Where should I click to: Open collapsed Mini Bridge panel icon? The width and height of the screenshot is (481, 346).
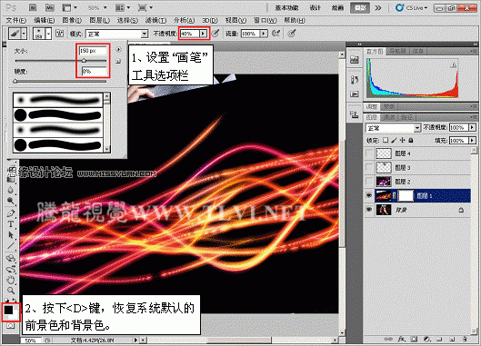(x=355, y=59)
